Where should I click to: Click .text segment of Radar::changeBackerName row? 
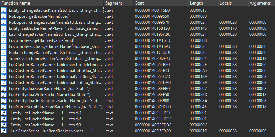click(x=109, y=53)
